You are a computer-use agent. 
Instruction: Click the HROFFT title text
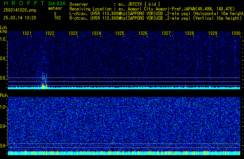[x=24, y=3]
